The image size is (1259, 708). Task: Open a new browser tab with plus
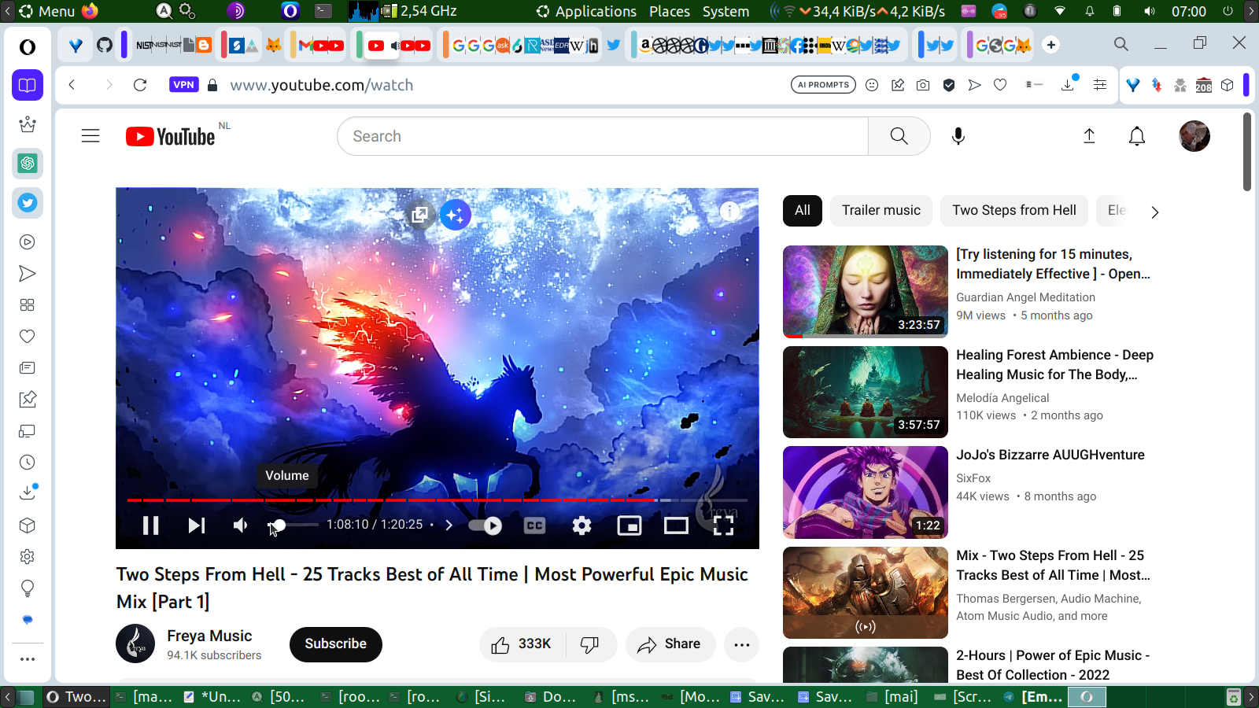[x=1051, y=45]
